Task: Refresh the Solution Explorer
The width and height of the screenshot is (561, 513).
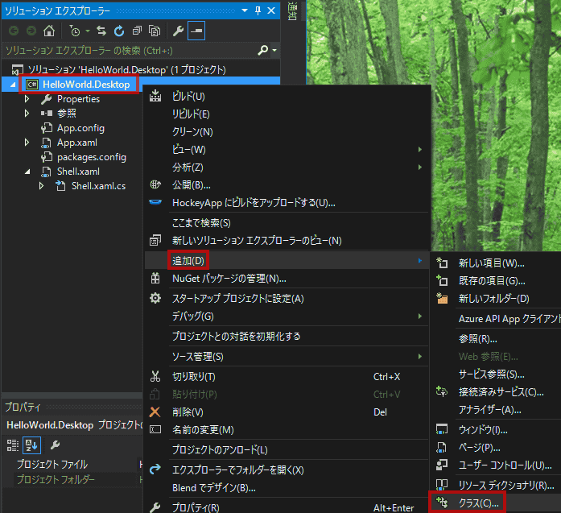Action: pos(119,31)
